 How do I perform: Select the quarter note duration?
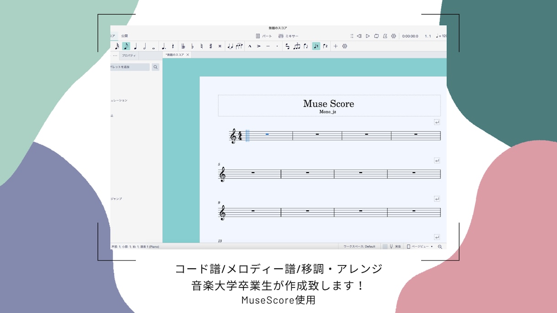tap(135, 46)
